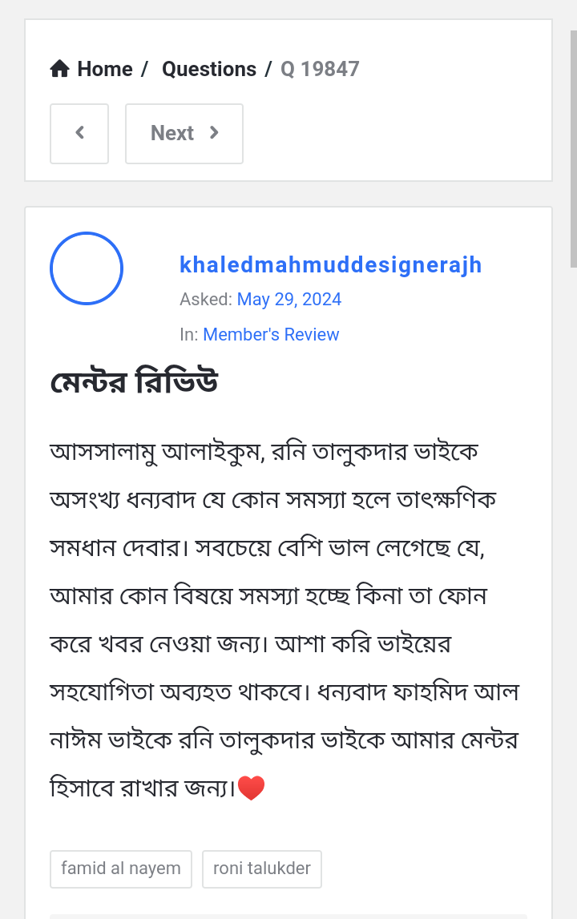Viewport: 577px width, 919px height.
Task: Click the May 29, 2024 date link
Action: 289,300
